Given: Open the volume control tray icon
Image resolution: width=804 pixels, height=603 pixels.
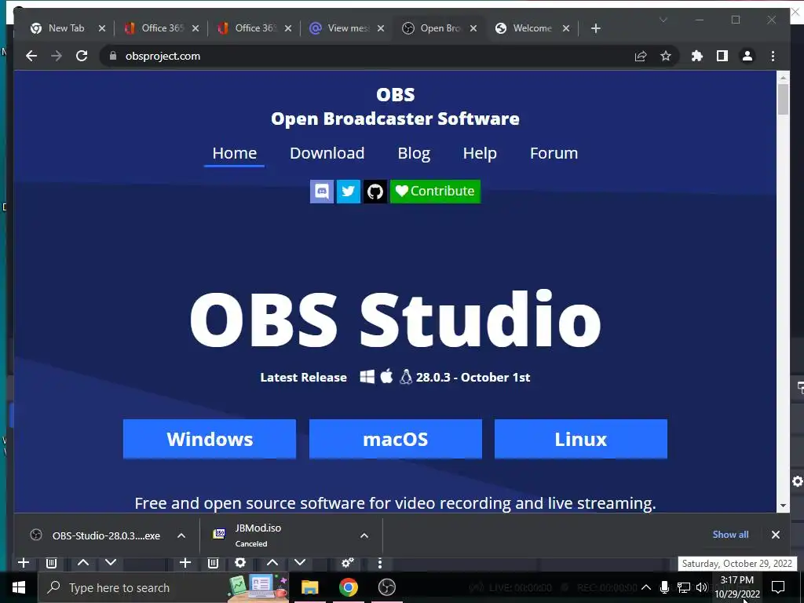Looking at the screenshot, I should (701, 587).
